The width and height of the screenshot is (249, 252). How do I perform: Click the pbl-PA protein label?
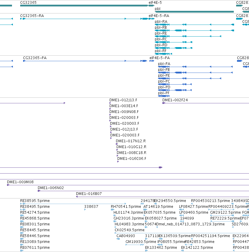(x=164, y=64)
